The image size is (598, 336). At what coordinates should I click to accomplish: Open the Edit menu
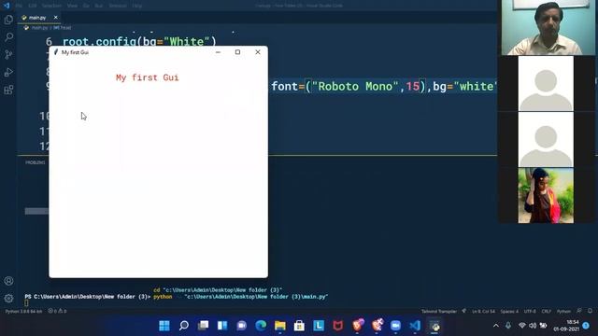33,6
